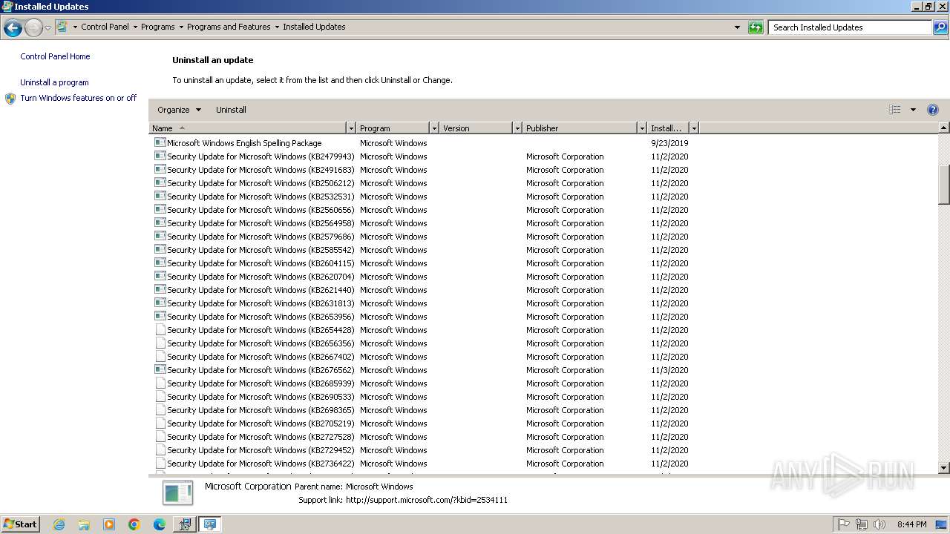Screen dimensions: 950x534
Task: Open the Organize dropdown menu
Action: [179, 110]
